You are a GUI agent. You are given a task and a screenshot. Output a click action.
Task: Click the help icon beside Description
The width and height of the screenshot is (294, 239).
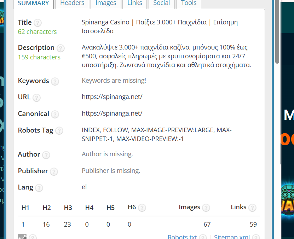point(60,48)
